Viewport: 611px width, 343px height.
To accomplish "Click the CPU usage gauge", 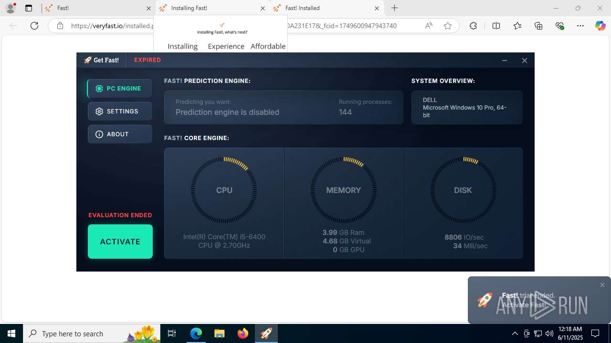I will [x=224, y=190].
